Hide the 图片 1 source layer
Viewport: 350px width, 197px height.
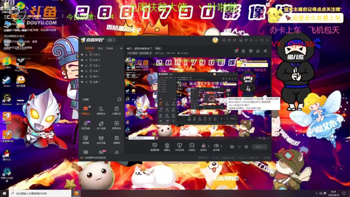(82, 76)
